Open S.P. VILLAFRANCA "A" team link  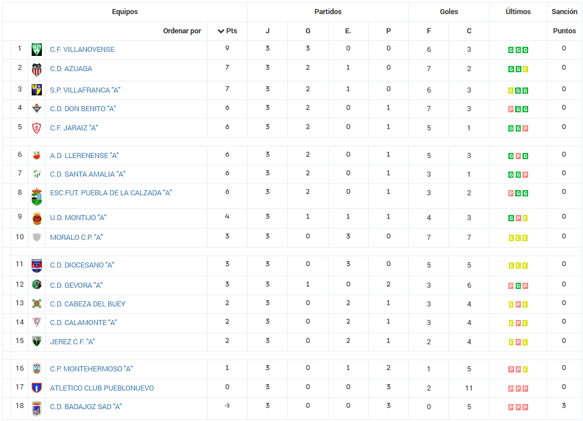coord(85,90)
